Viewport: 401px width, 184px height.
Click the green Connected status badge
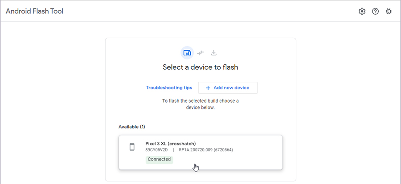coord(160,160)
